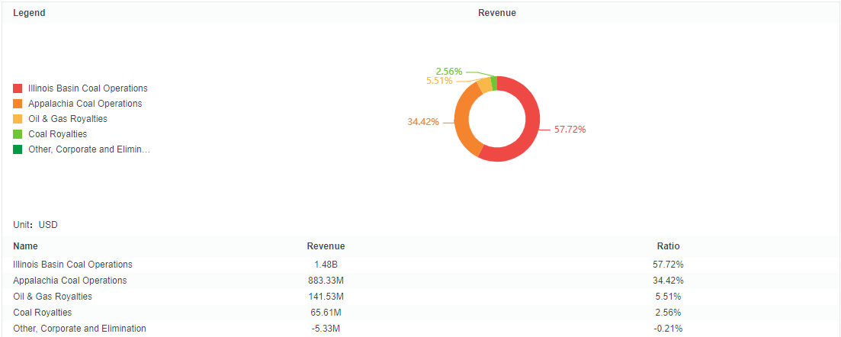Click the red Illinois Basin legend swatch
Viewport: 841px width, 337px height.
click(18, 88)
